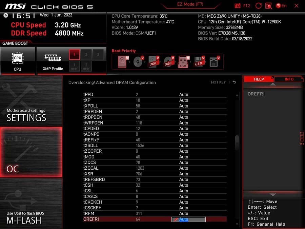Open the BIOS search magnifier icon
This screenshot has height=229, width=305.
[x=269, y=6]
